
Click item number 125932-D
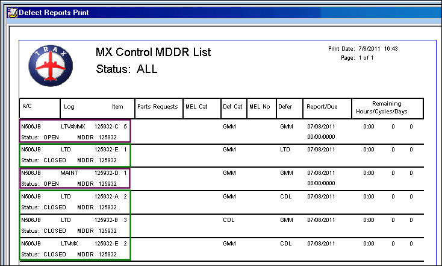[x=106, y=173]
